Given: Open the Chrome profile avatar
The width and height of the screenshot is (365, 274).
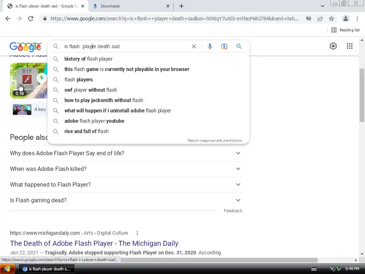Looking at the screenshot, I should 346,19.
